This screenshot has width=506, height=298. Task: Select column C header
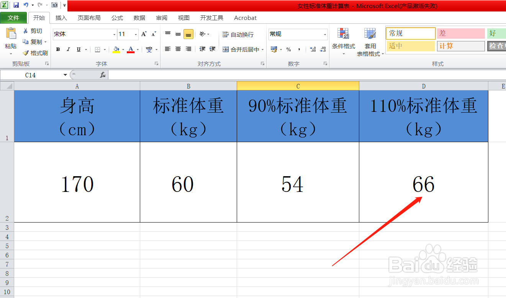(298, 86)
